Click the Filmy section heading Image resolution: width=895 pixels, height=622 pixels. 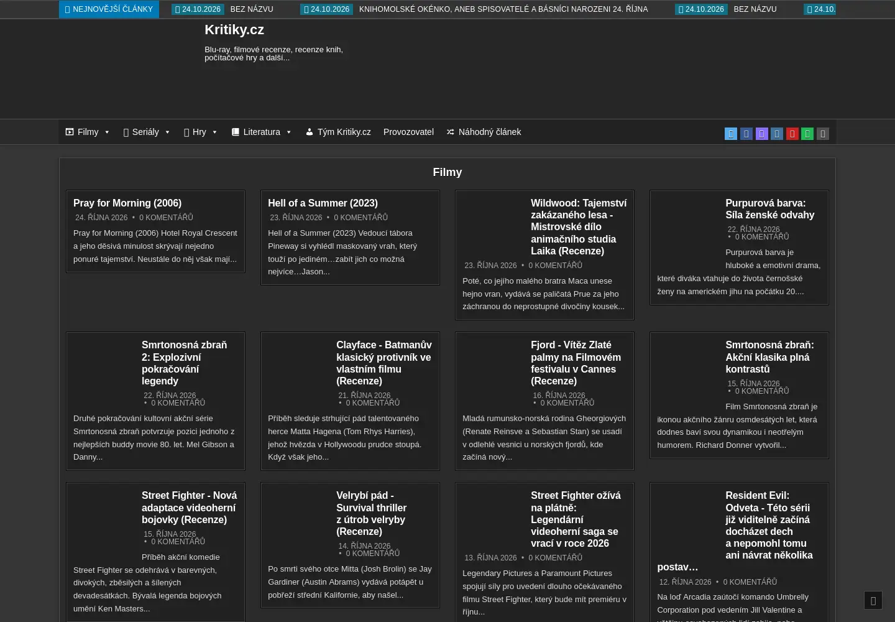(447, 172)
